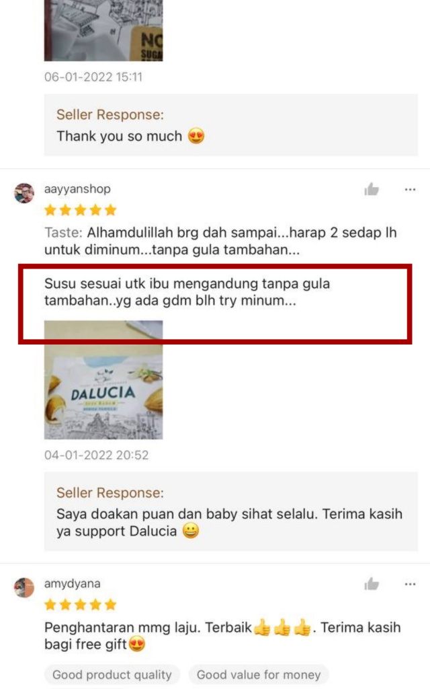Open the top review photo thumbnail

pyautogui.click(x=103, y=30)
